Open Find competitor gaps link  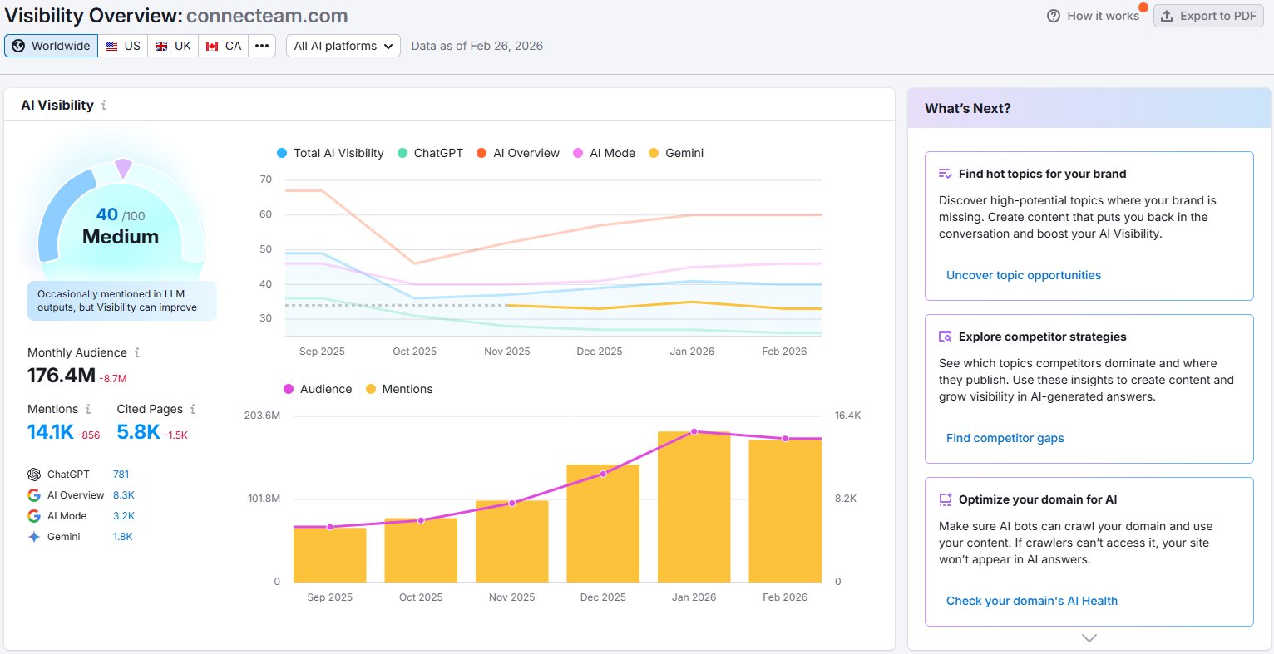click(x=1005, y=438)
